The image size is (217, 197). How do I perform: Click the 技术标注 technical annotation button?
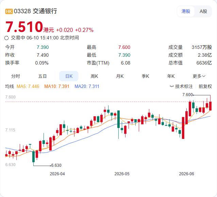pos(181,86)
